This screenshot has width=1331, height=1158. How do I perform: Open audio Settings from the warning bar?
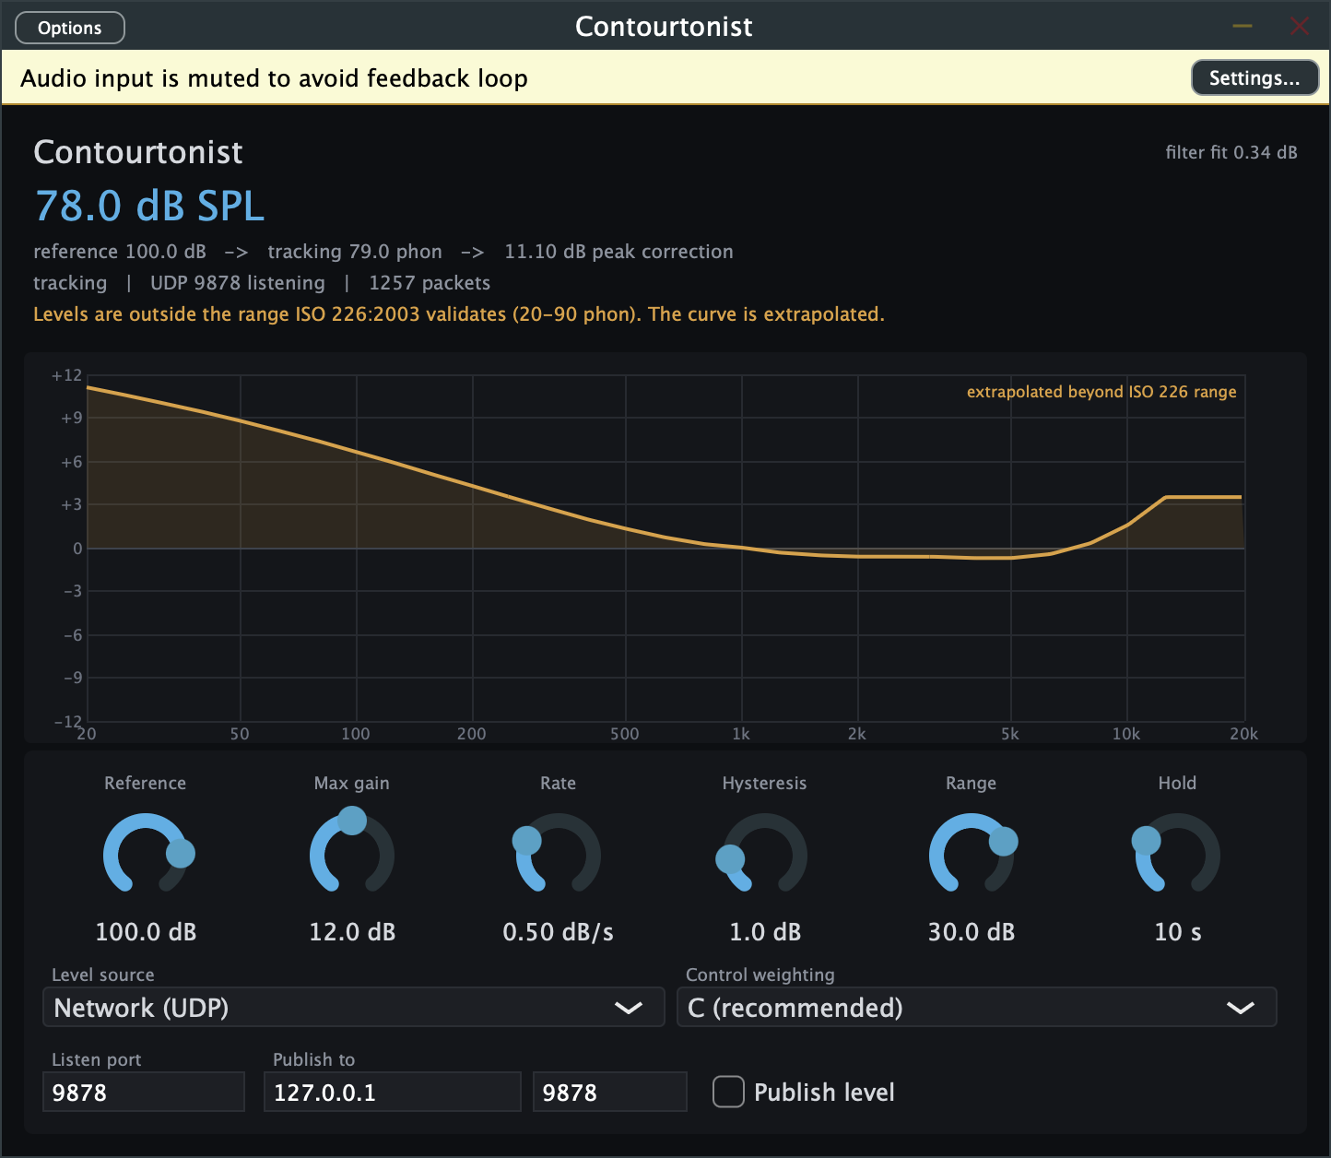[1254, 77]
